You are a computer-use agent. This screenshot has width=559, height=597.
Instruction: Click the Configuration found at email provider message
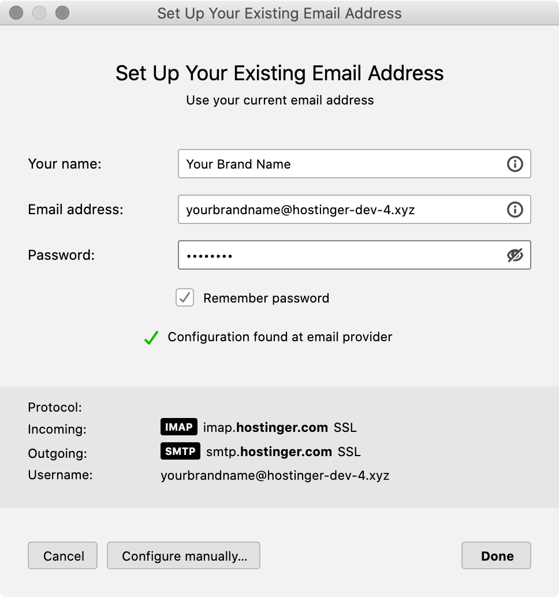pyautogui.click(x=280, y=337)
